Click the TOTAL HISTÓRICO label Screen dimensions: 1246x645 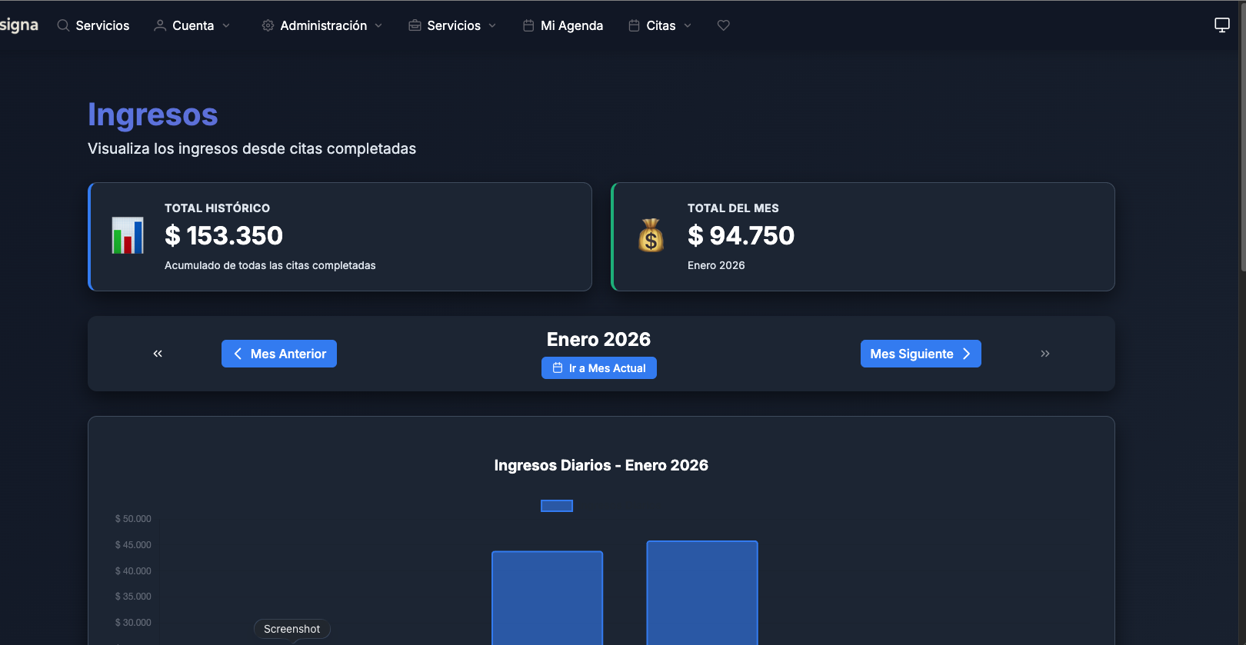pos(218,208)
